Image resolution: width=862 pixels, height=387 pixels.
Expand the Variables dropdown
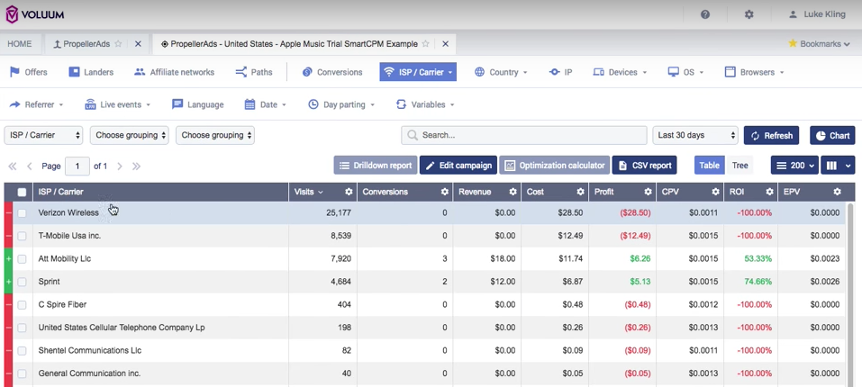425,104
